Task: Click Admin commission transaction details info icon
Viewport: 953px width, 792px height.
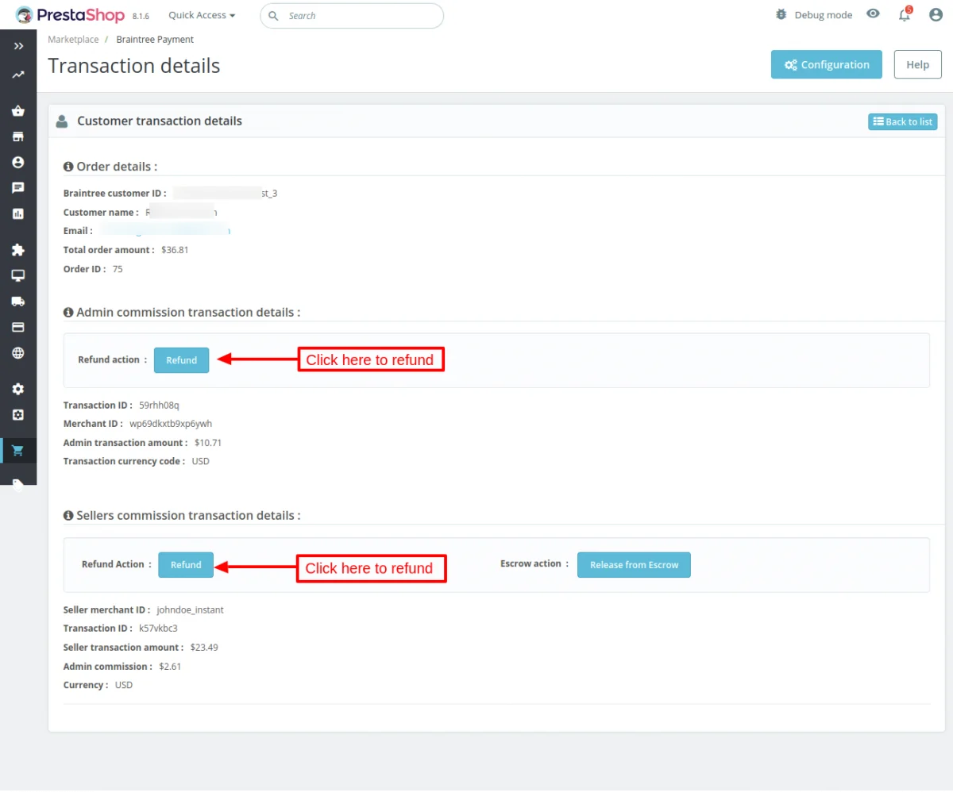Action: pyautogui.click(x=68, y=313)
